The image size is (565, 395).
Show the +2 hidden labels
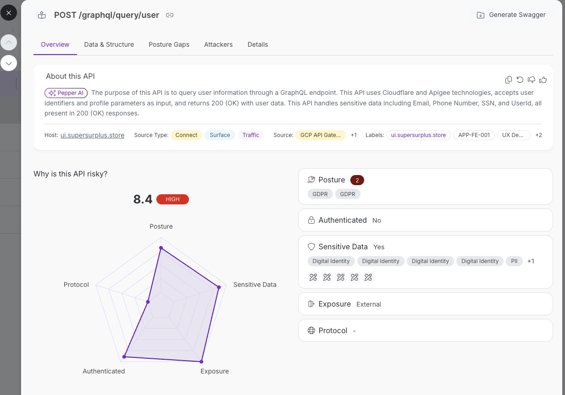[x=538, y=135]
